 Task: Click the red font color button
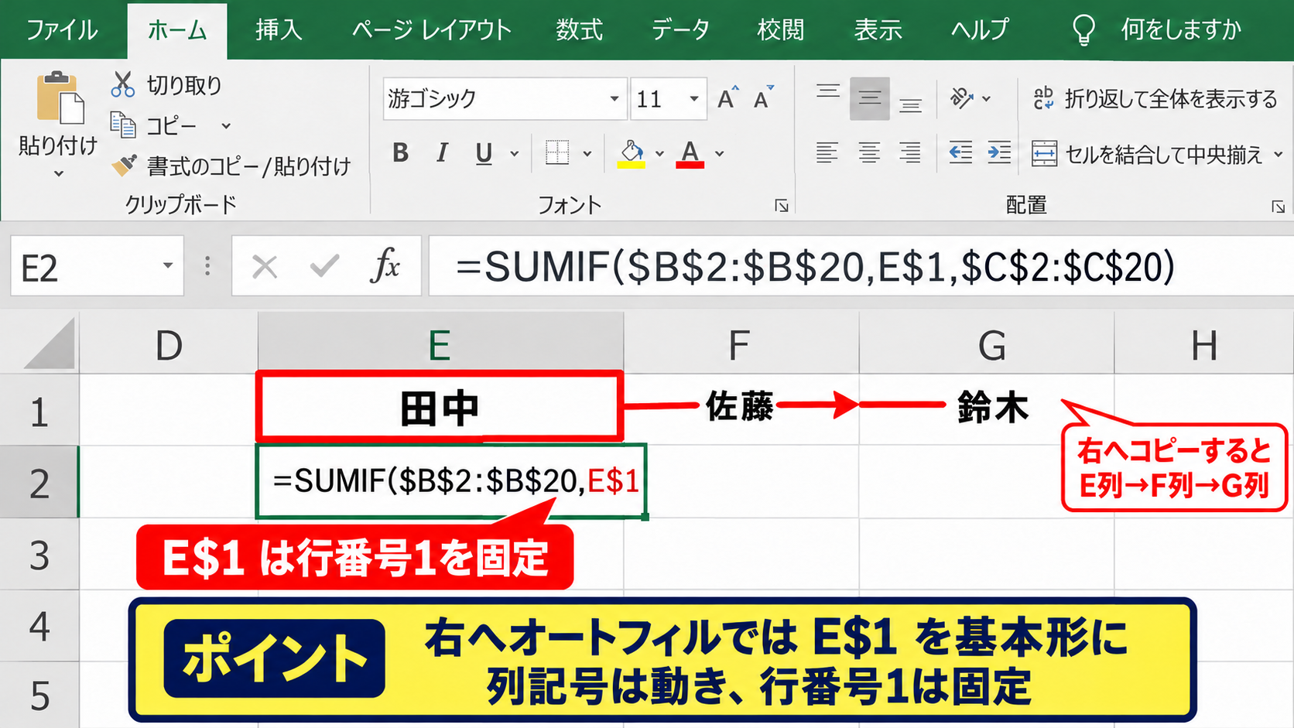tap(690, 153)
